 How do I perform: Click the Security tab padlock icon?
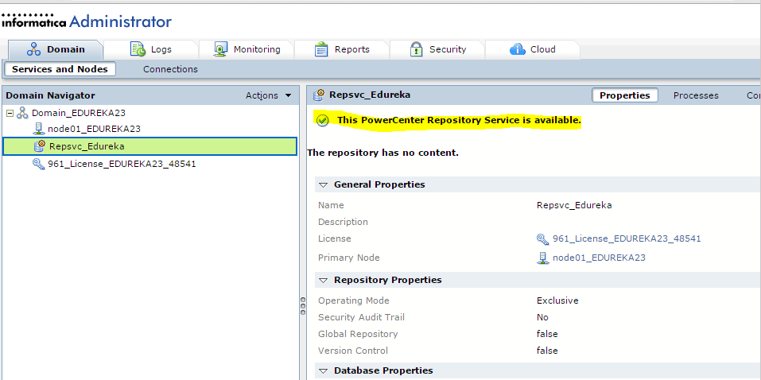point(416,49)
